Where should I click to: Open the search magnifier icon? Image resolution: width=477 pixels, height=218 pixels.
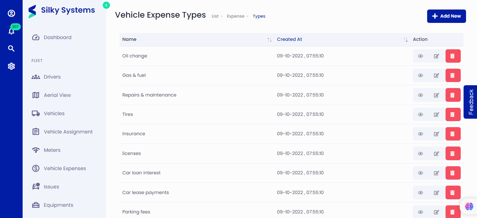(x=11, y=48)
